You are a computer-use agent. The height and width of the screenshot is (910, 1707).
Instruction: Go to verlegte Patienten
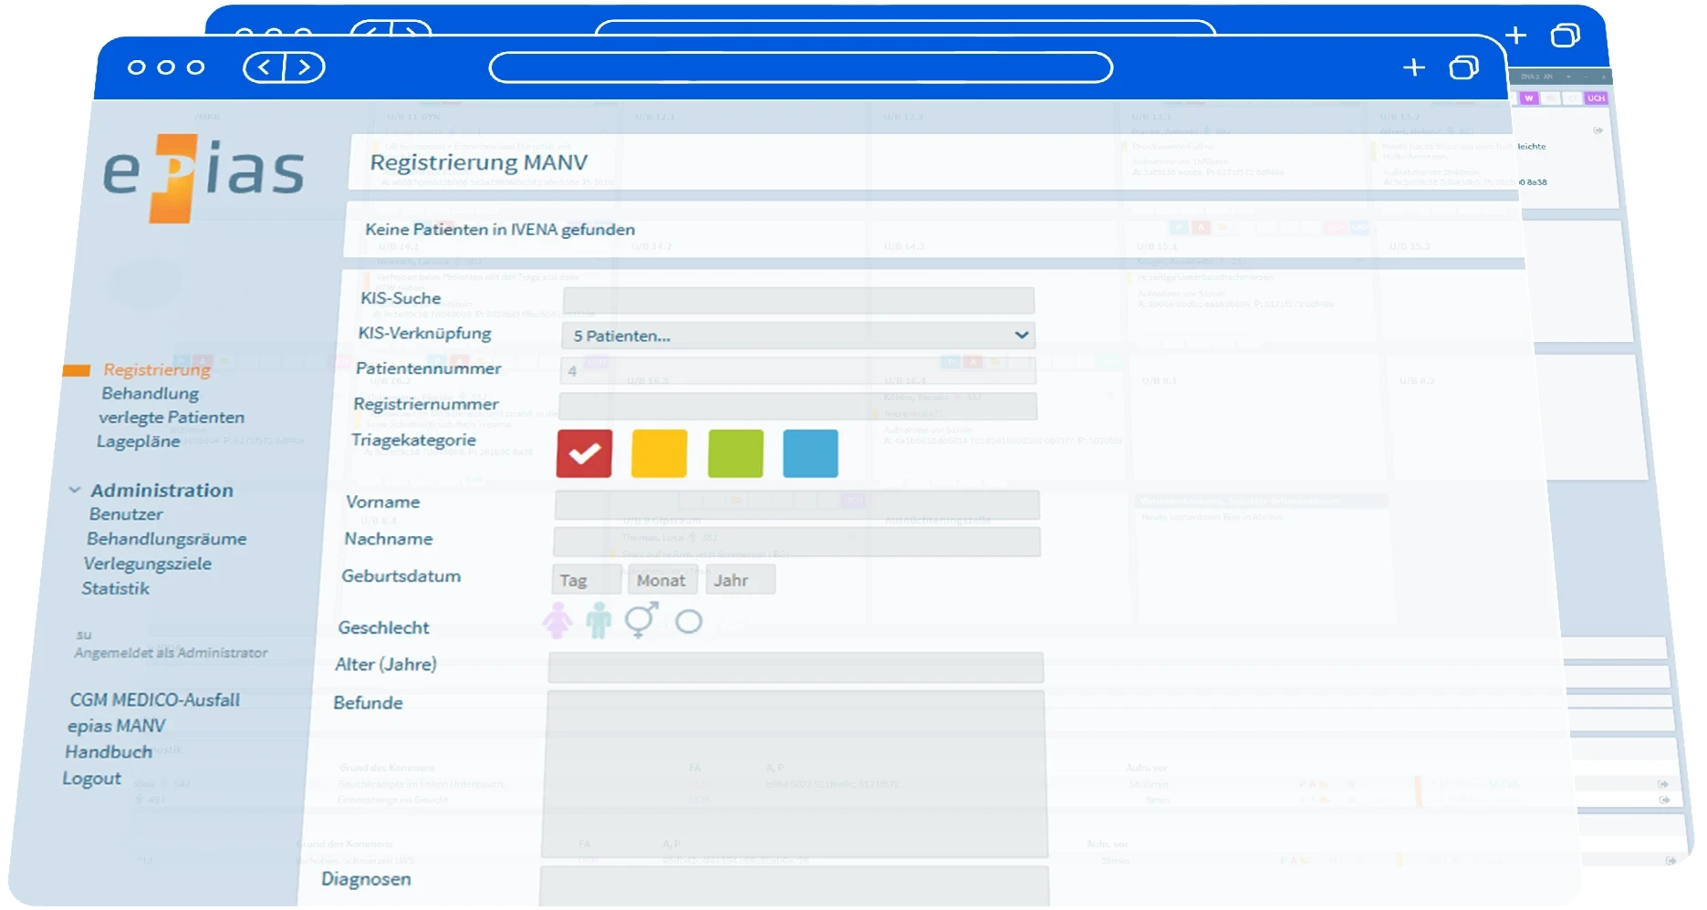[x=172, y=417]
